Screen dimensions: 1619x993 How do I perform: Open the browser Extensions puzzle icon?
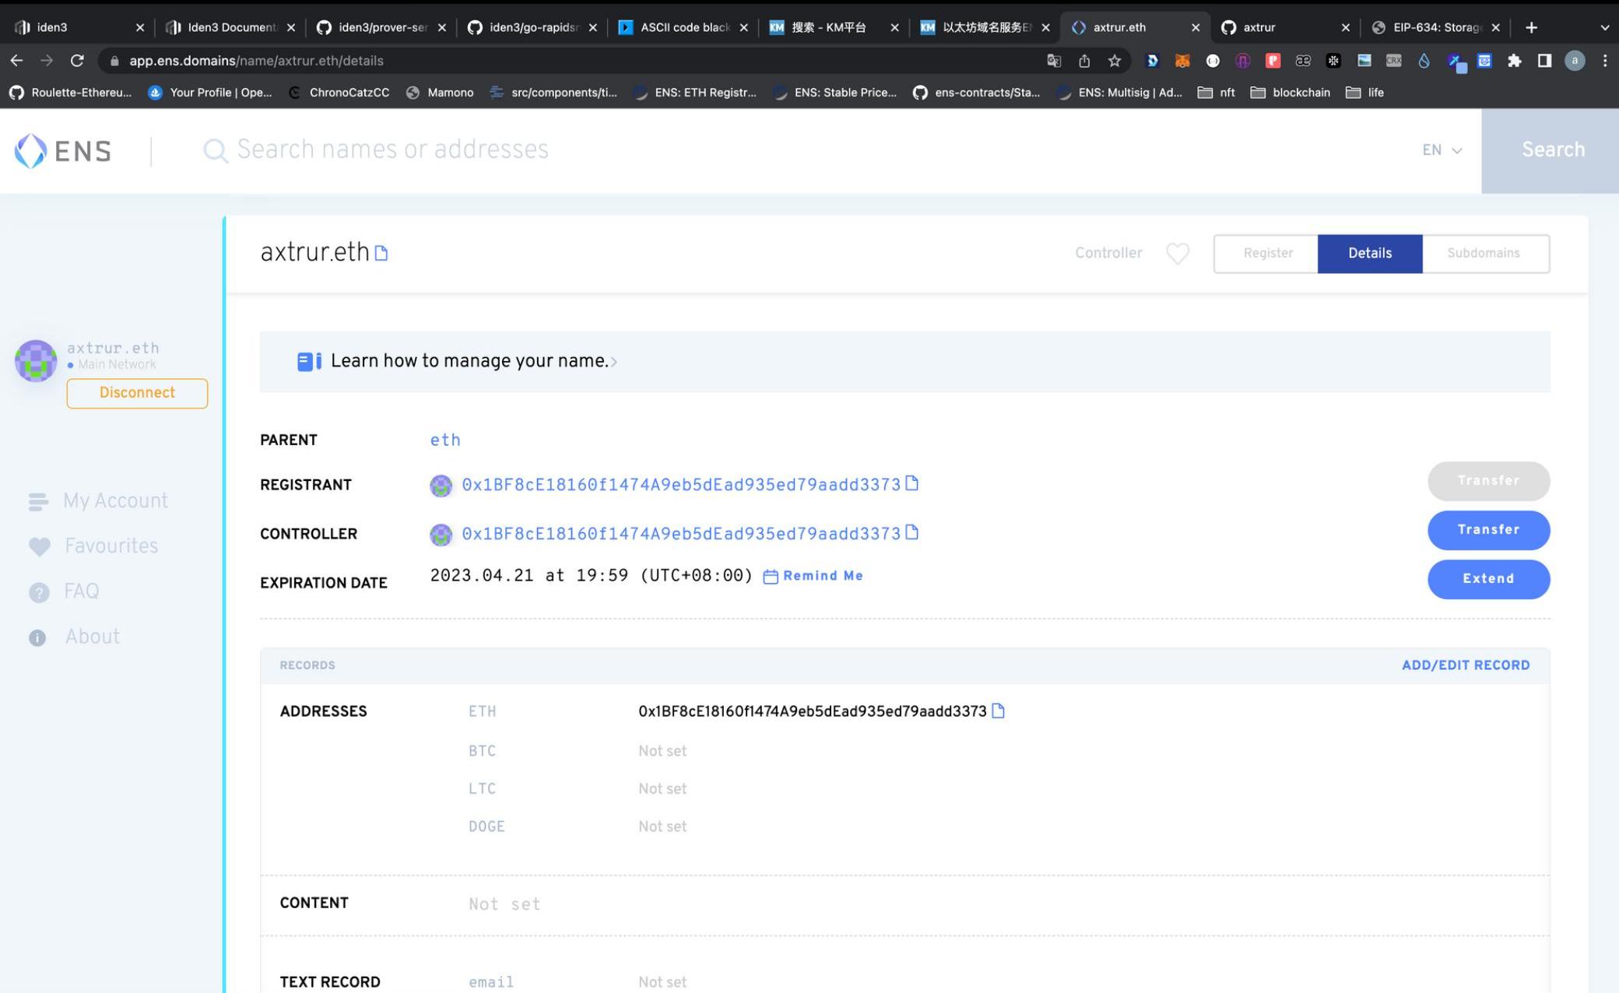(1514, 61)
